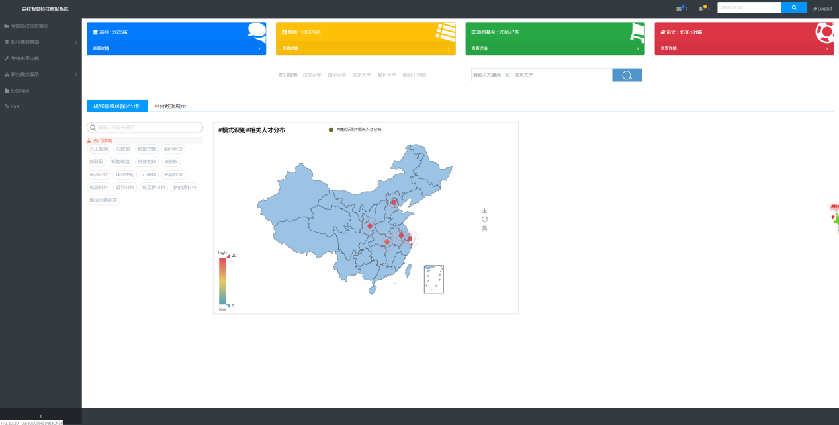Expand the 研究现状展示 sidebar menu

(x=40, y=75)
